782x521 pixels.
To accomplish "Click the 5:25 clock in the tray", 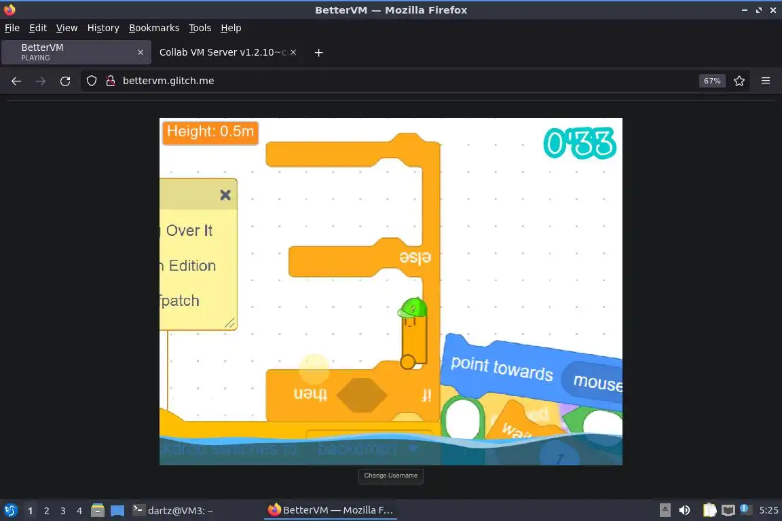I will (768, 510).
